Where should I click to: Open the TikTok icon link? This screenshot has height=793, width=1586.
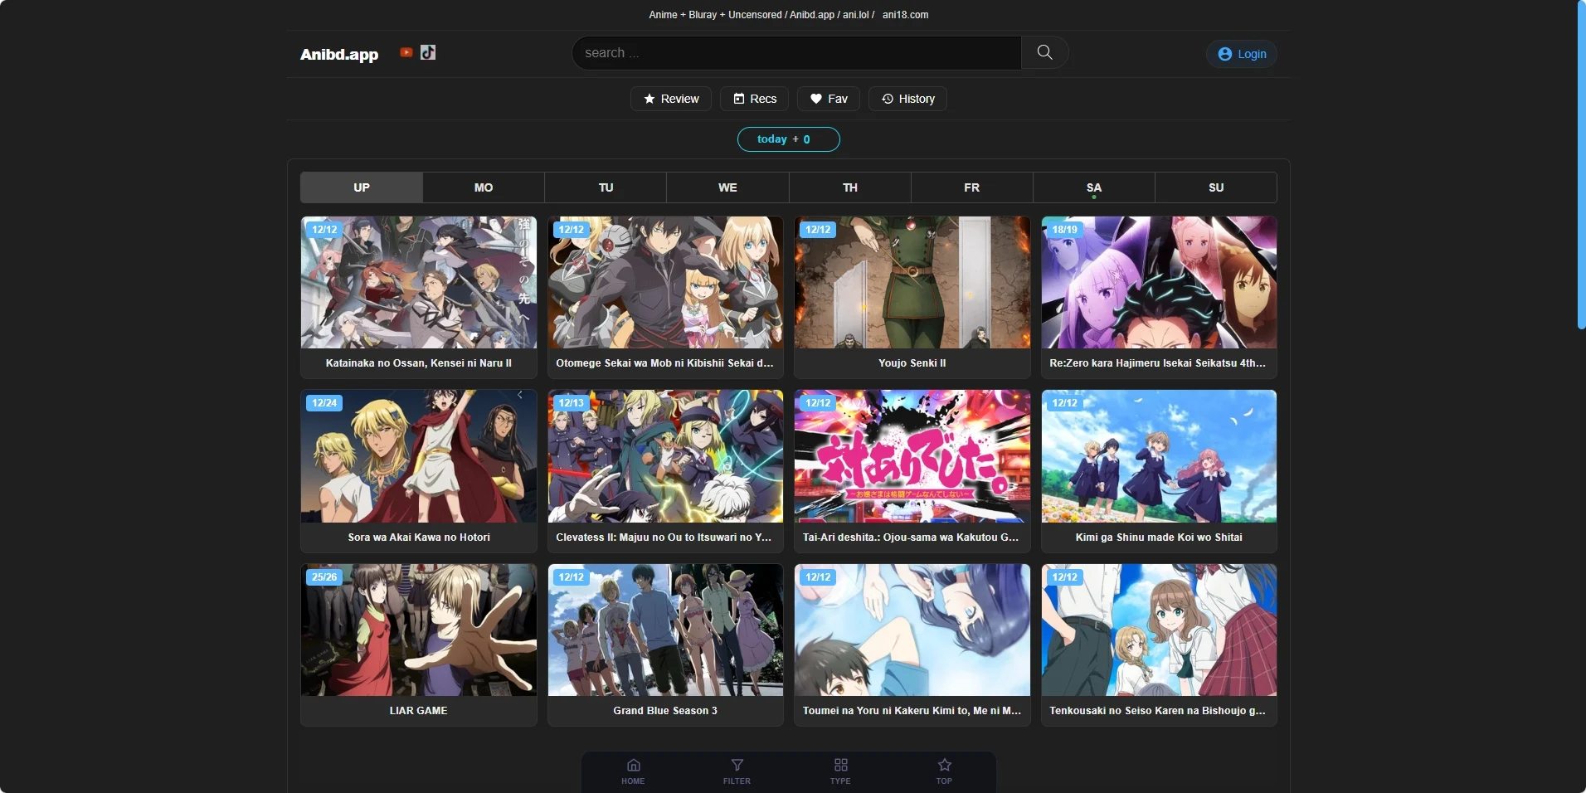(428, 52)
